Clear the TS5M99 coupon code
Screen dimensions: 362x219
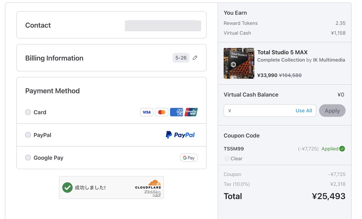(x=233, y=158)
